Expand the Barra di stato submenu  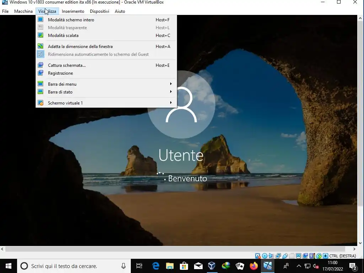[106, 92]
